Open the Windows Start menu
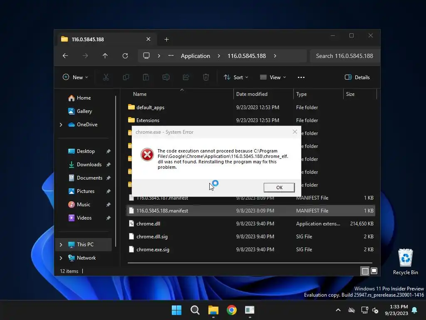 pos(176,310)
